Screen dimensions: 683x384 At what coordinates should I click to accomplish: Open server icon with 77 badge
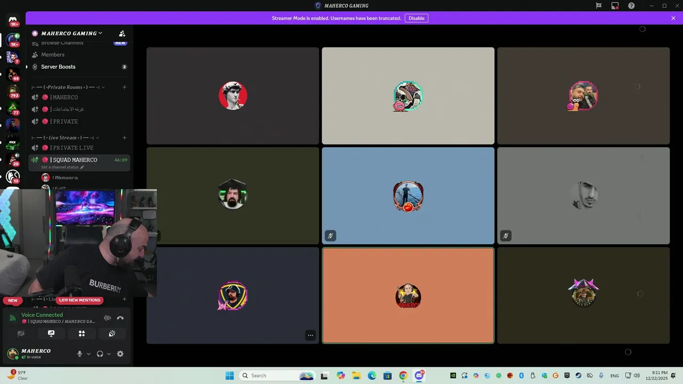pyautogui.click(x=13, y=108)
